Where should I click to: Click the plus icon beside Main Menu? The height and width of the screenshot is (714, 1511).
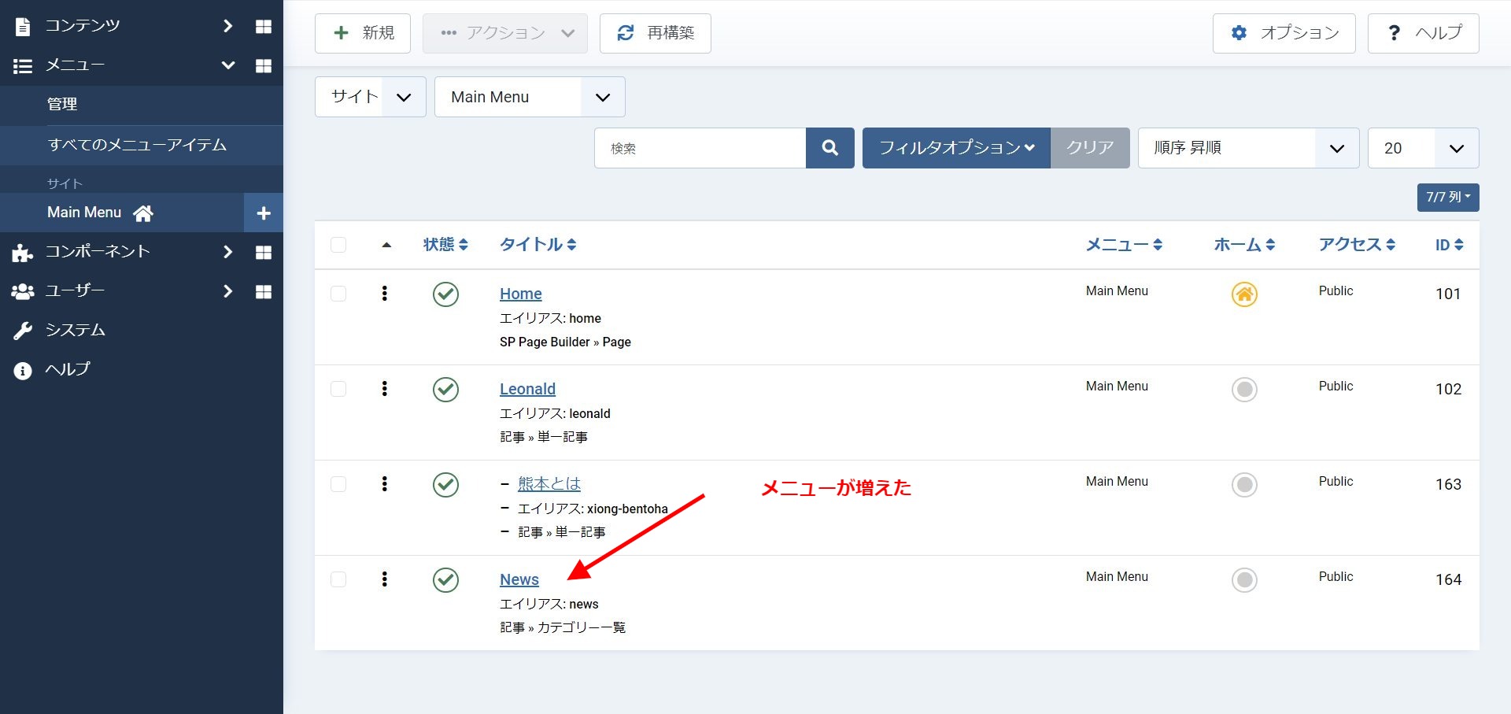click(x=264, y=213)
